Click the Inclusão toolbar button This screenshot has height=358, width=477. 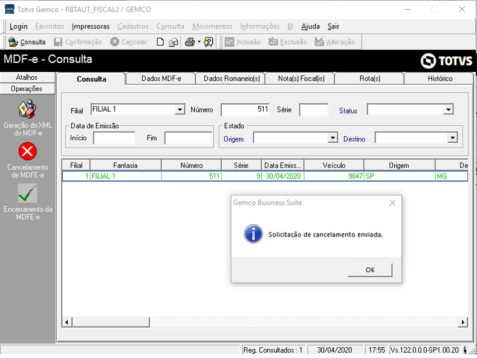pyautogui.click(x=243, y=42)
